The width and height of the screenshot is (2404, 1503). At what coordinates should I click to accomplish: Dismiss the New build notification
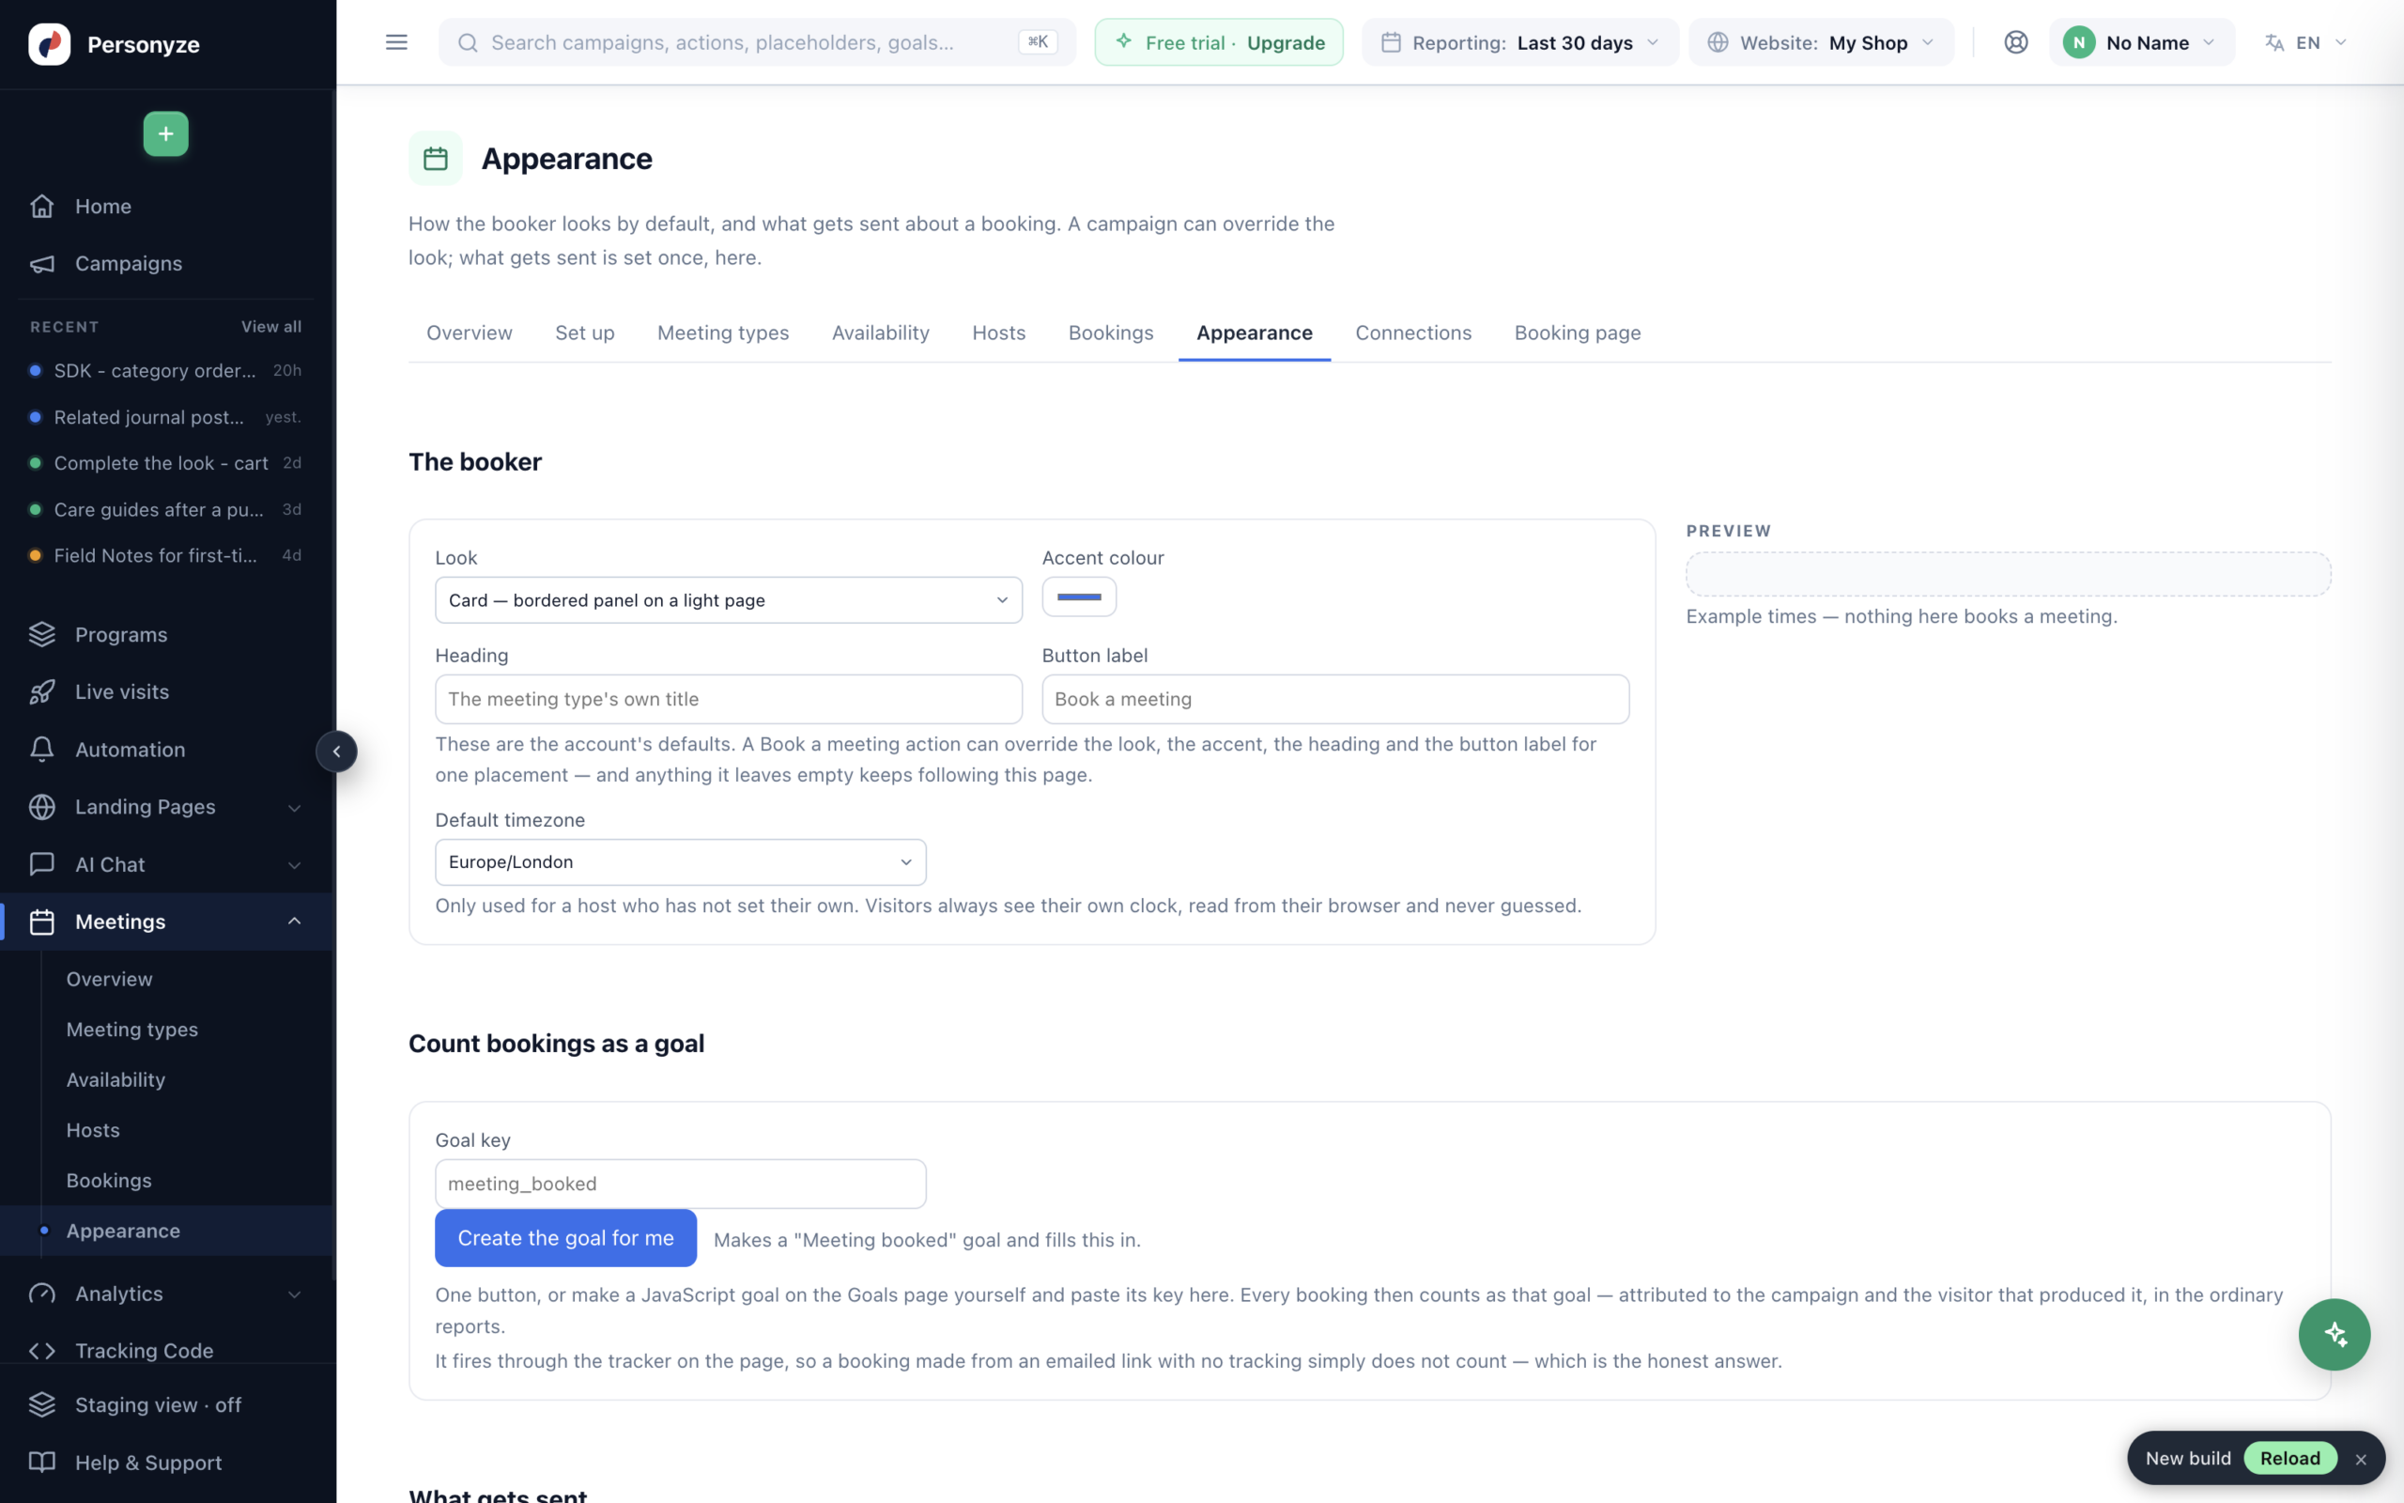pos(2362,1459)
